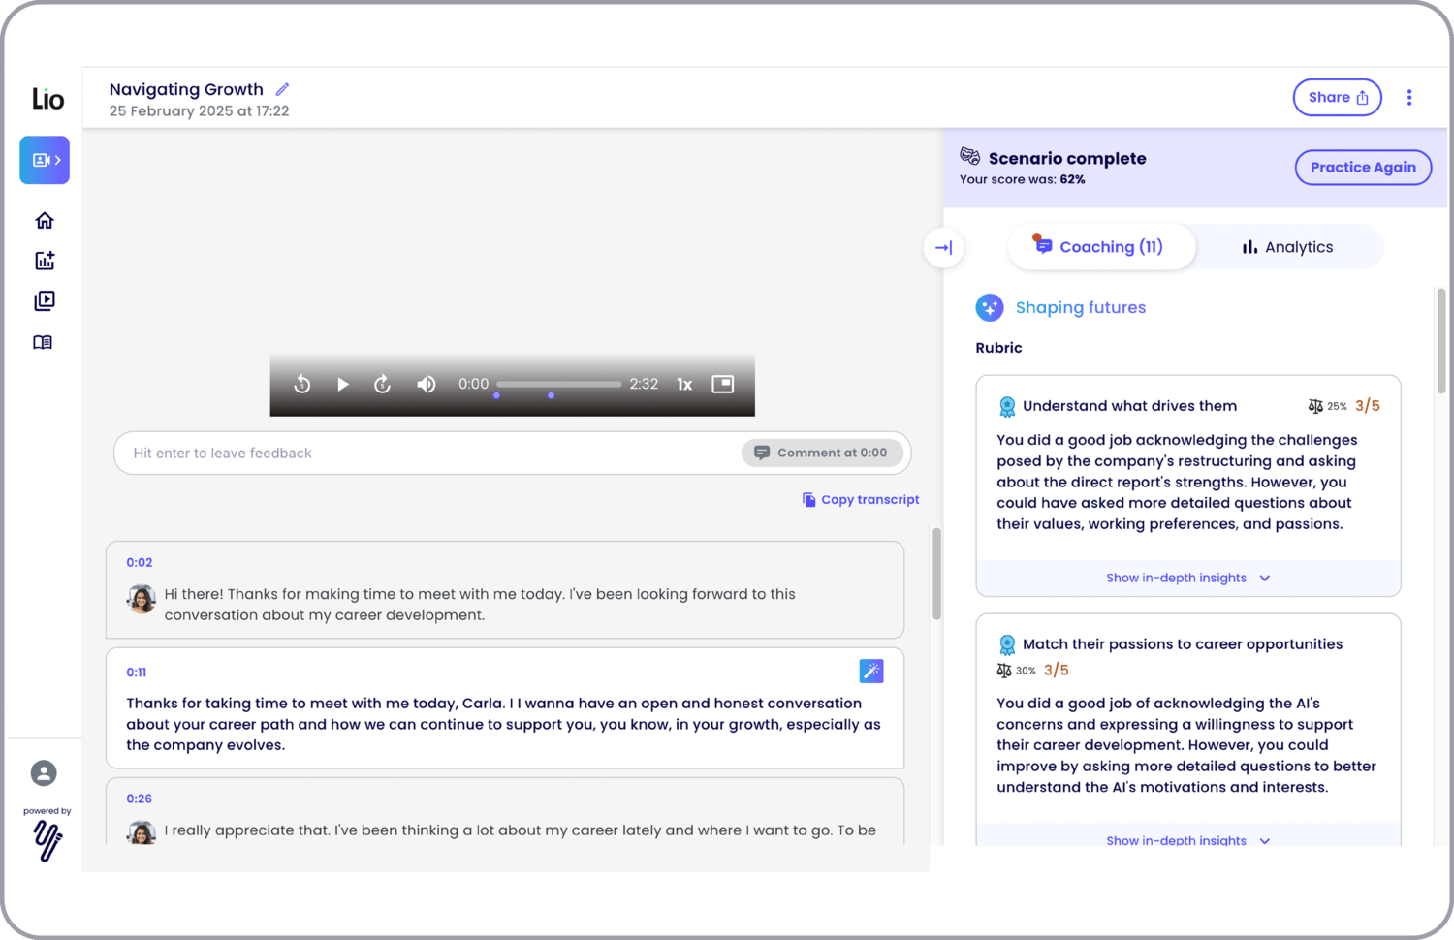1454x940 pixels.
Task: Collapse the roleplay panel via highlighted sidebar icon
Action: (x=44, y=160)
